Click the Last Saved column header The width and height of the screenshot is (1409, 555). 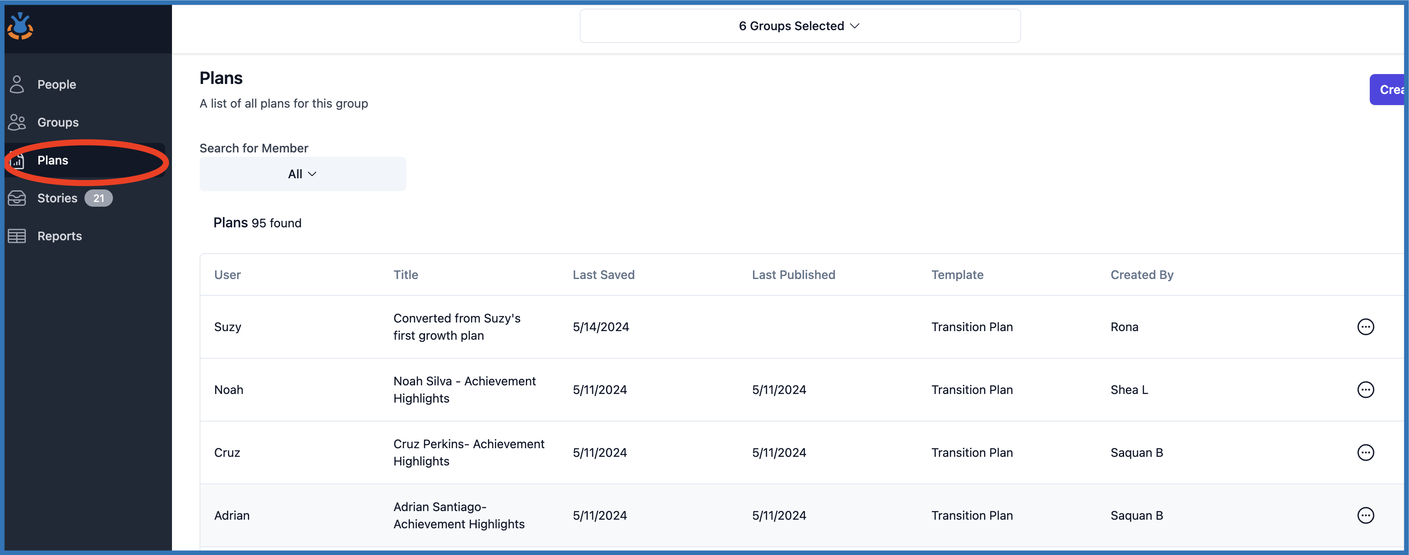(x=603, y=275)
